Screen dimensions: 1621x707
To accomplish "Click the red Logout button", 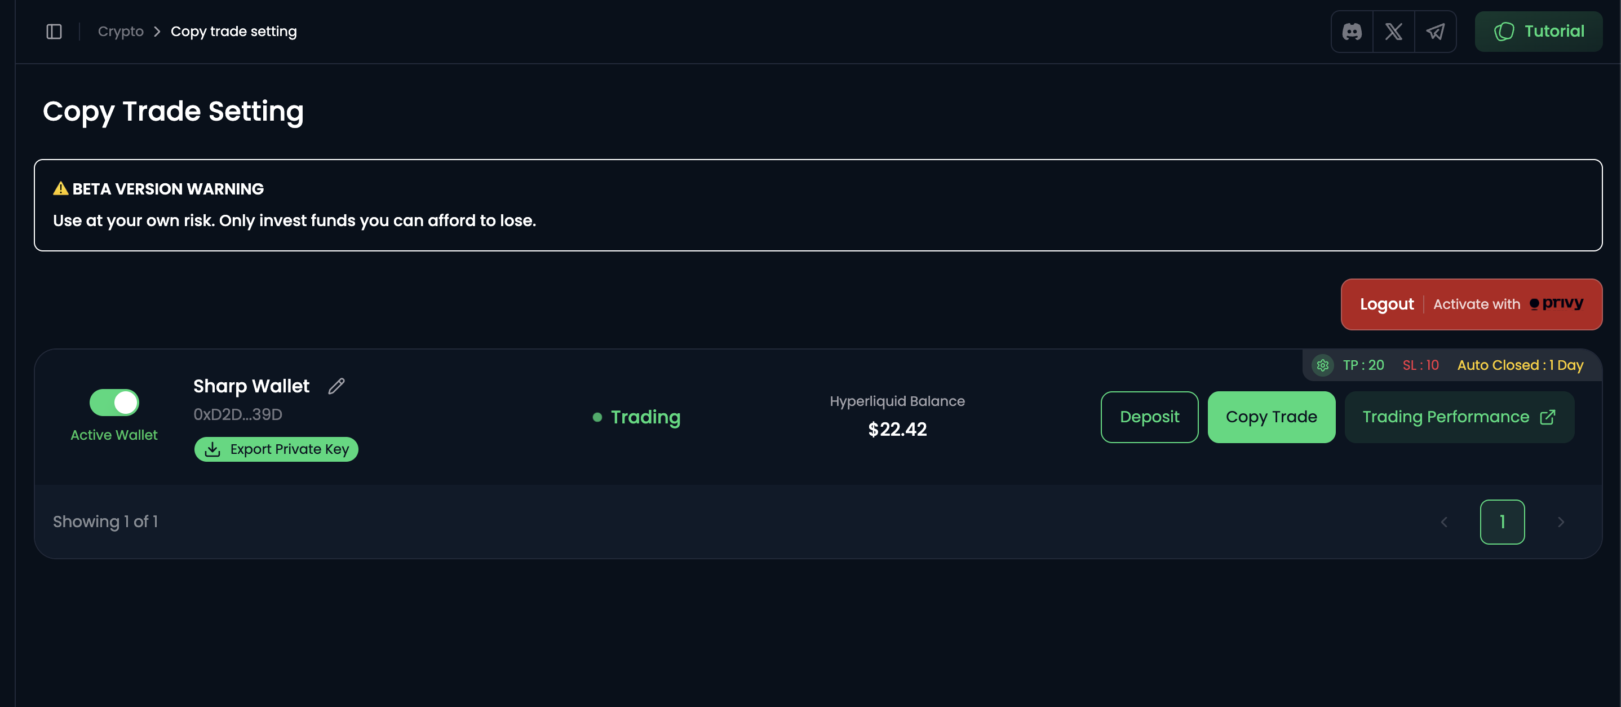I will (1387, 304).
